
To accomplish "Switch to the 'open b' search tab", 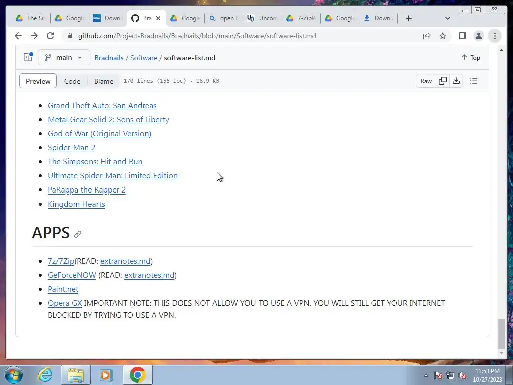I will point(223,18).
